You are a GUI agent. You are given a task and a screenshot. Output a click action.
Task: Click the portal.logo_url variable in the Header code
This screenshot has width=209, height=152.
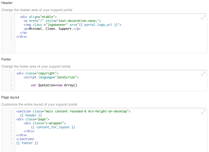pos(98,25)
